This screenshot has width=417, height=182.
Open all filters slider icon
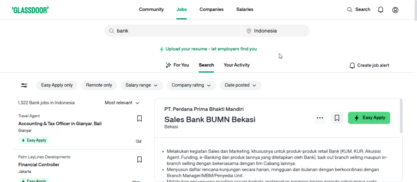24,85
